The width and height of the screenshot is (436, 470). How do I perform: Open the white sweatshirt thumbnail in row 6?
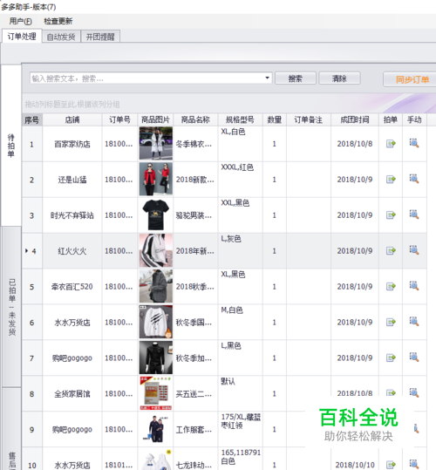pos(156,322)
